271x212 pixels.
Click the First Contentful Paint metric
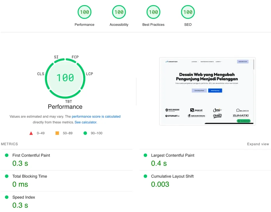[67, 160]
